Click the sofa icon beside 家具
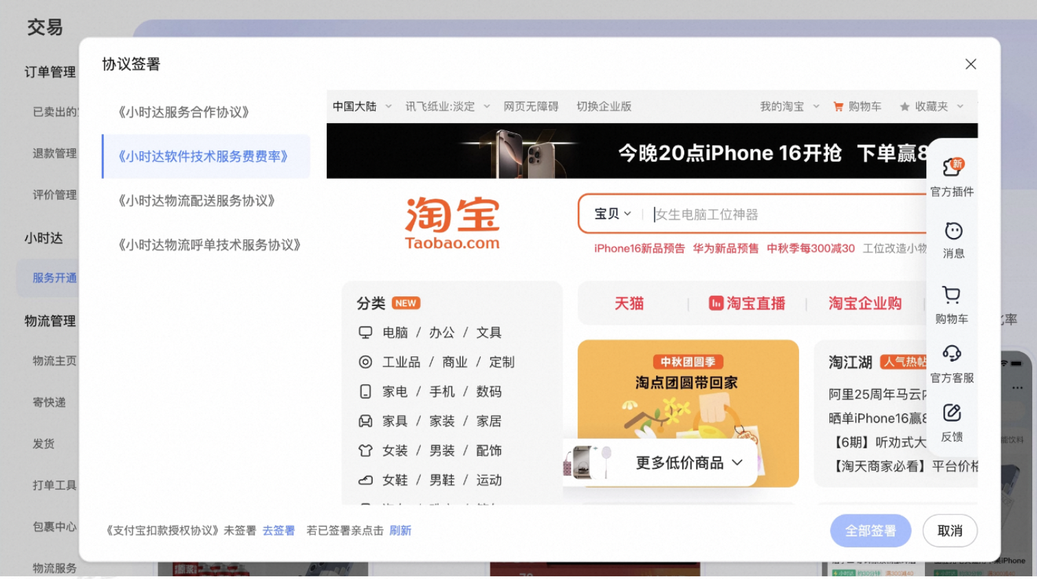The width and height of the screenshot is (1037, 579). pos(365,422)
